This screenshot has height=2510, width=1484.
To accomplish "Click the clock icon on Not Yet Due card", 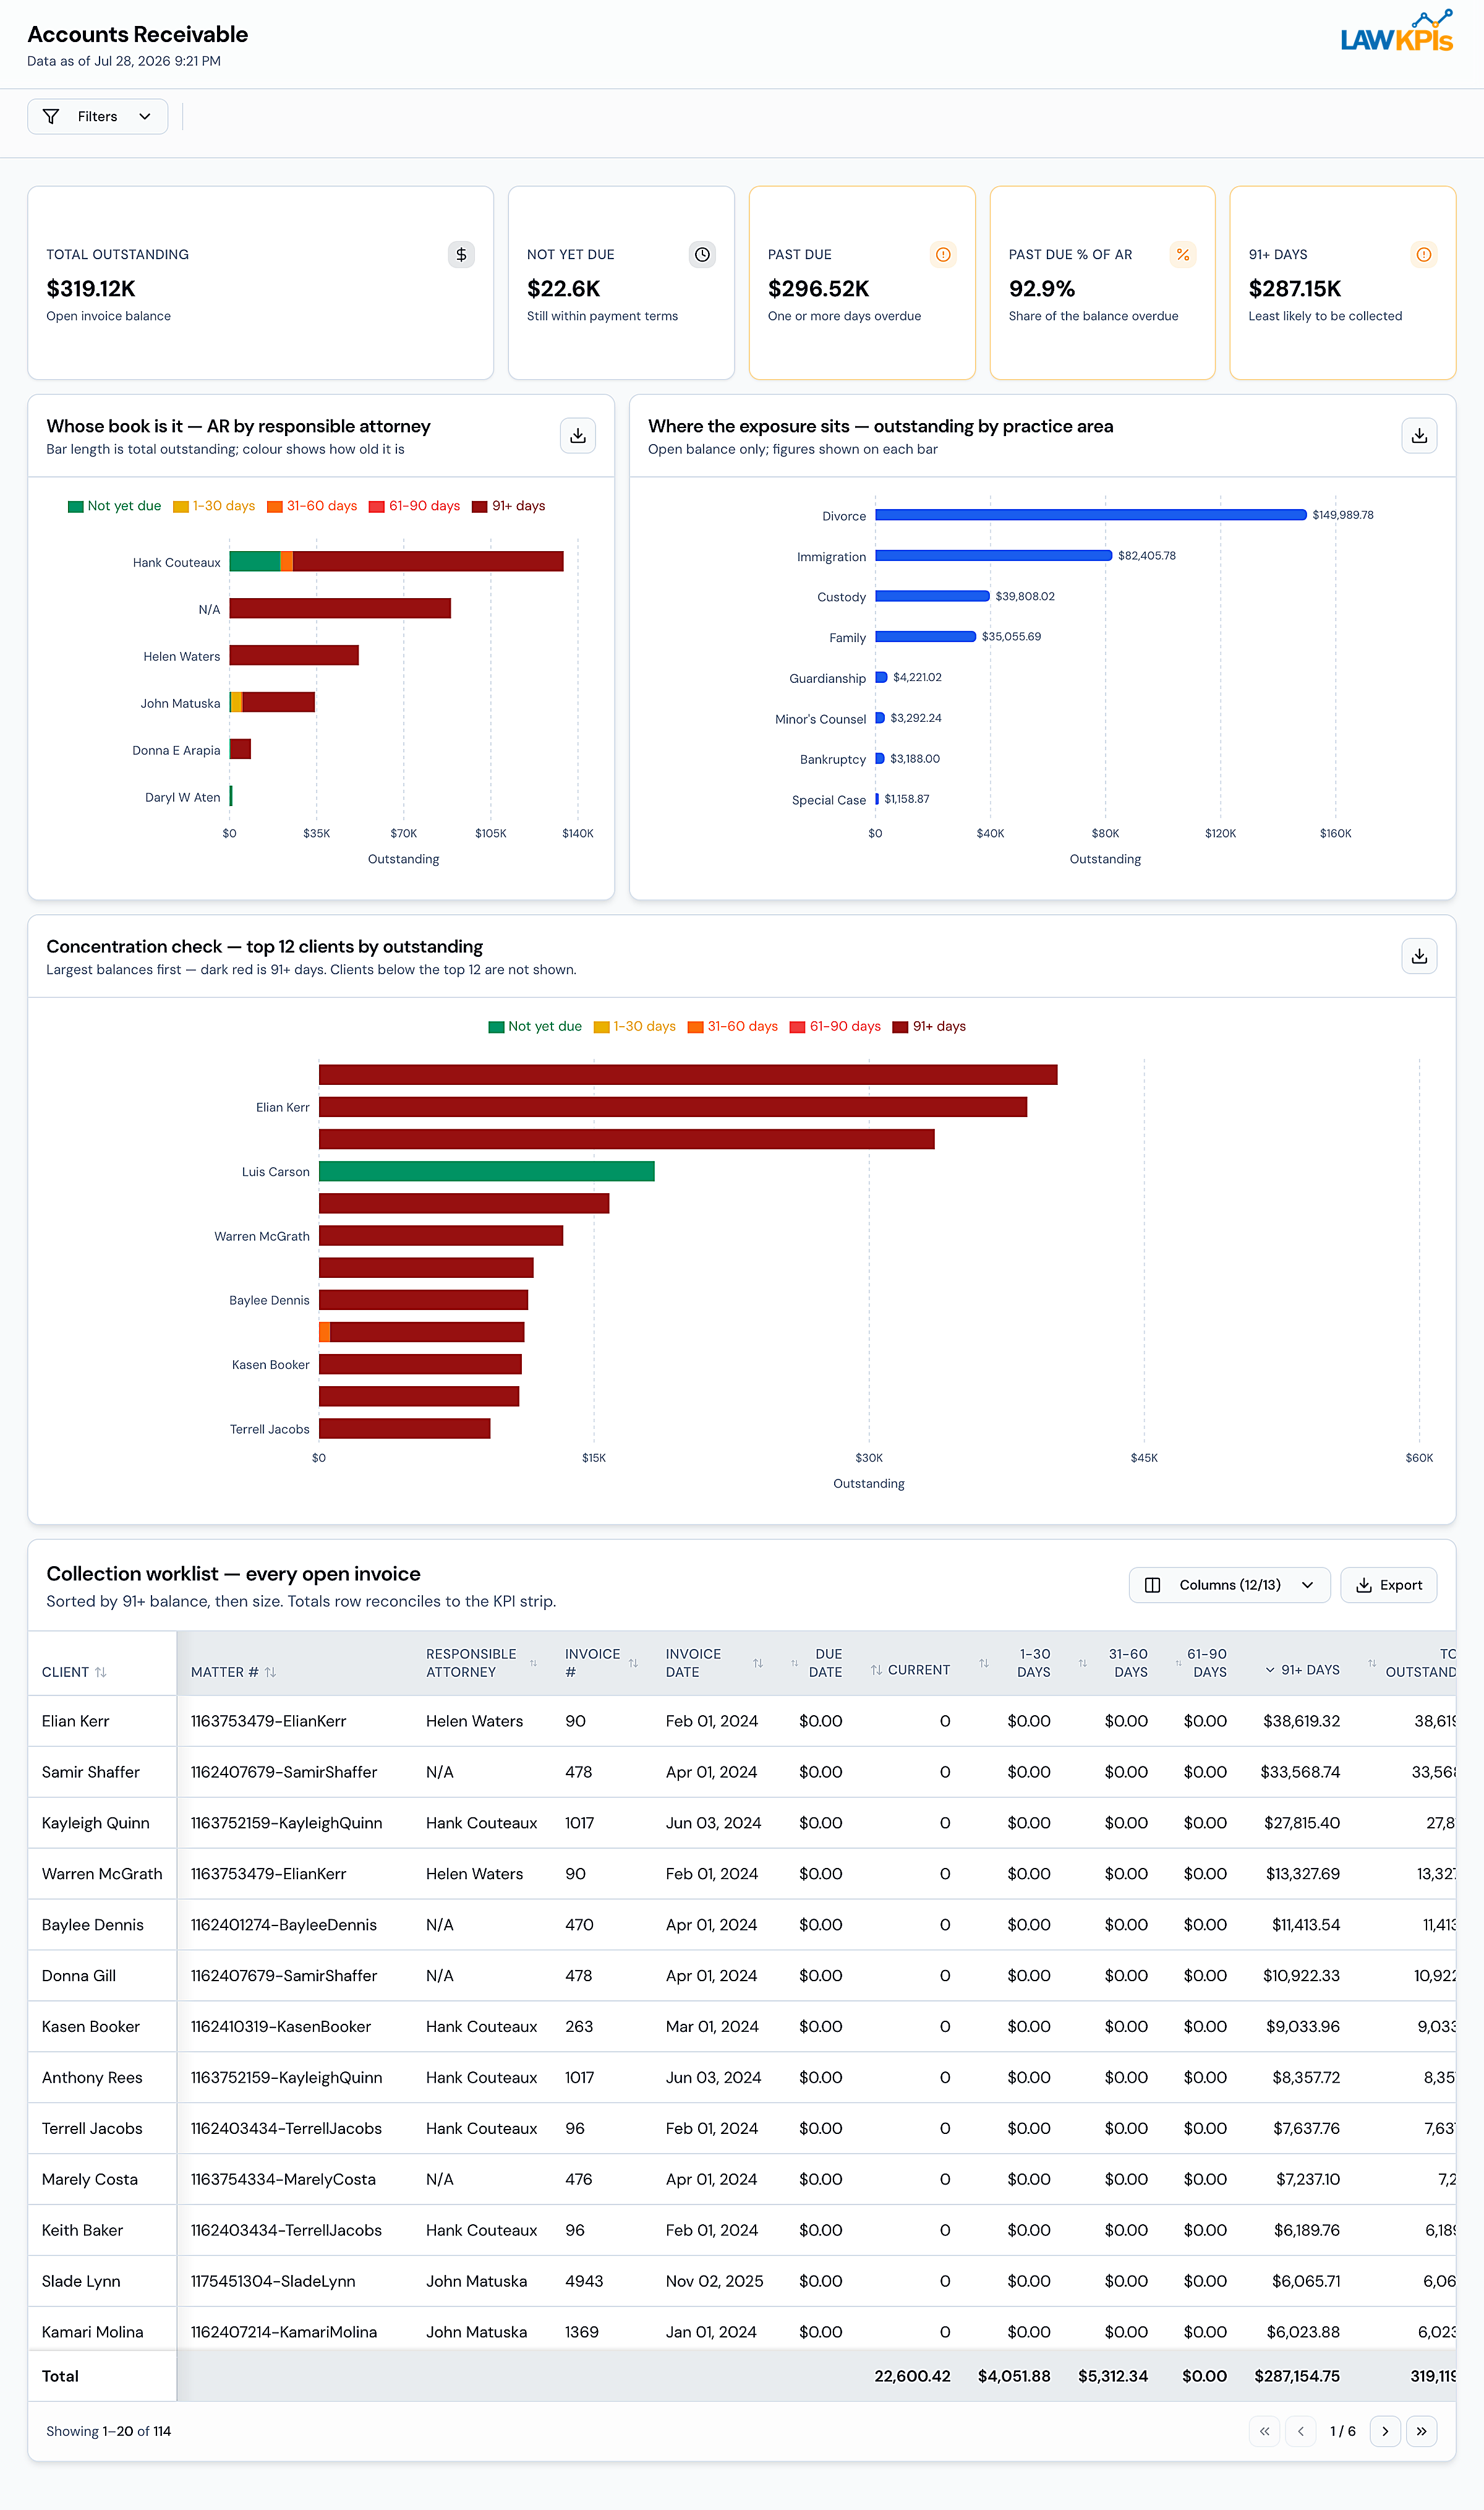I will point(702,254).
